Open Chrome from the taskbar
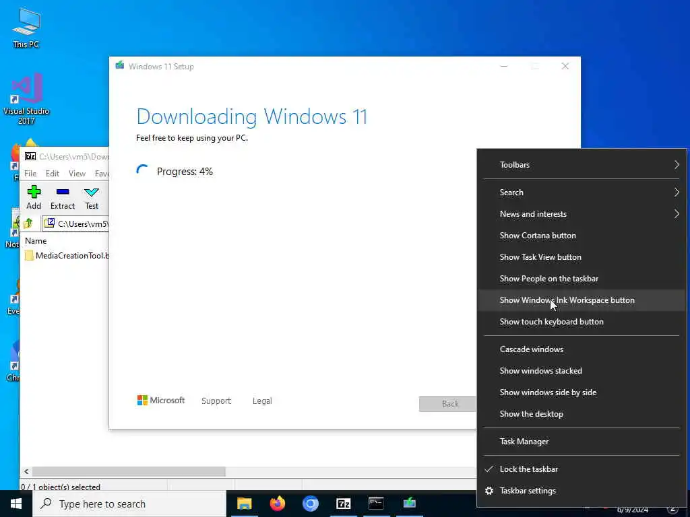This screenshot has height=517, width=690. [x=310, y=504]
